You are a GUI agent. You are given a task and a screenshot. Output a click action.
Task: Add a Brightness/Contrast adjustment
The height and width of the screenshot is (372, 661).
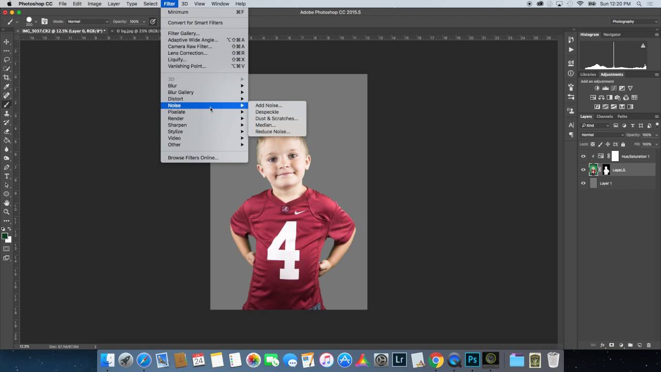point(597,88)
